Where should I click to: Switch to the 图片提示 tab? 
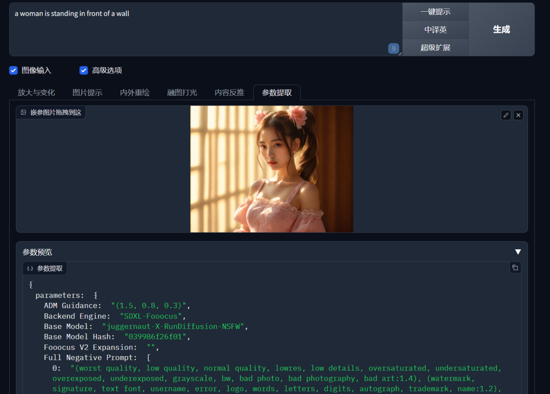88,92
